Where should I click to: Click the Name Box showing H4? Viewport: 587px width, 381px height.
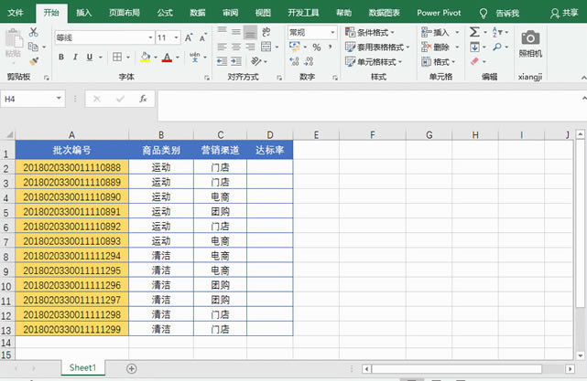(27, 99)
